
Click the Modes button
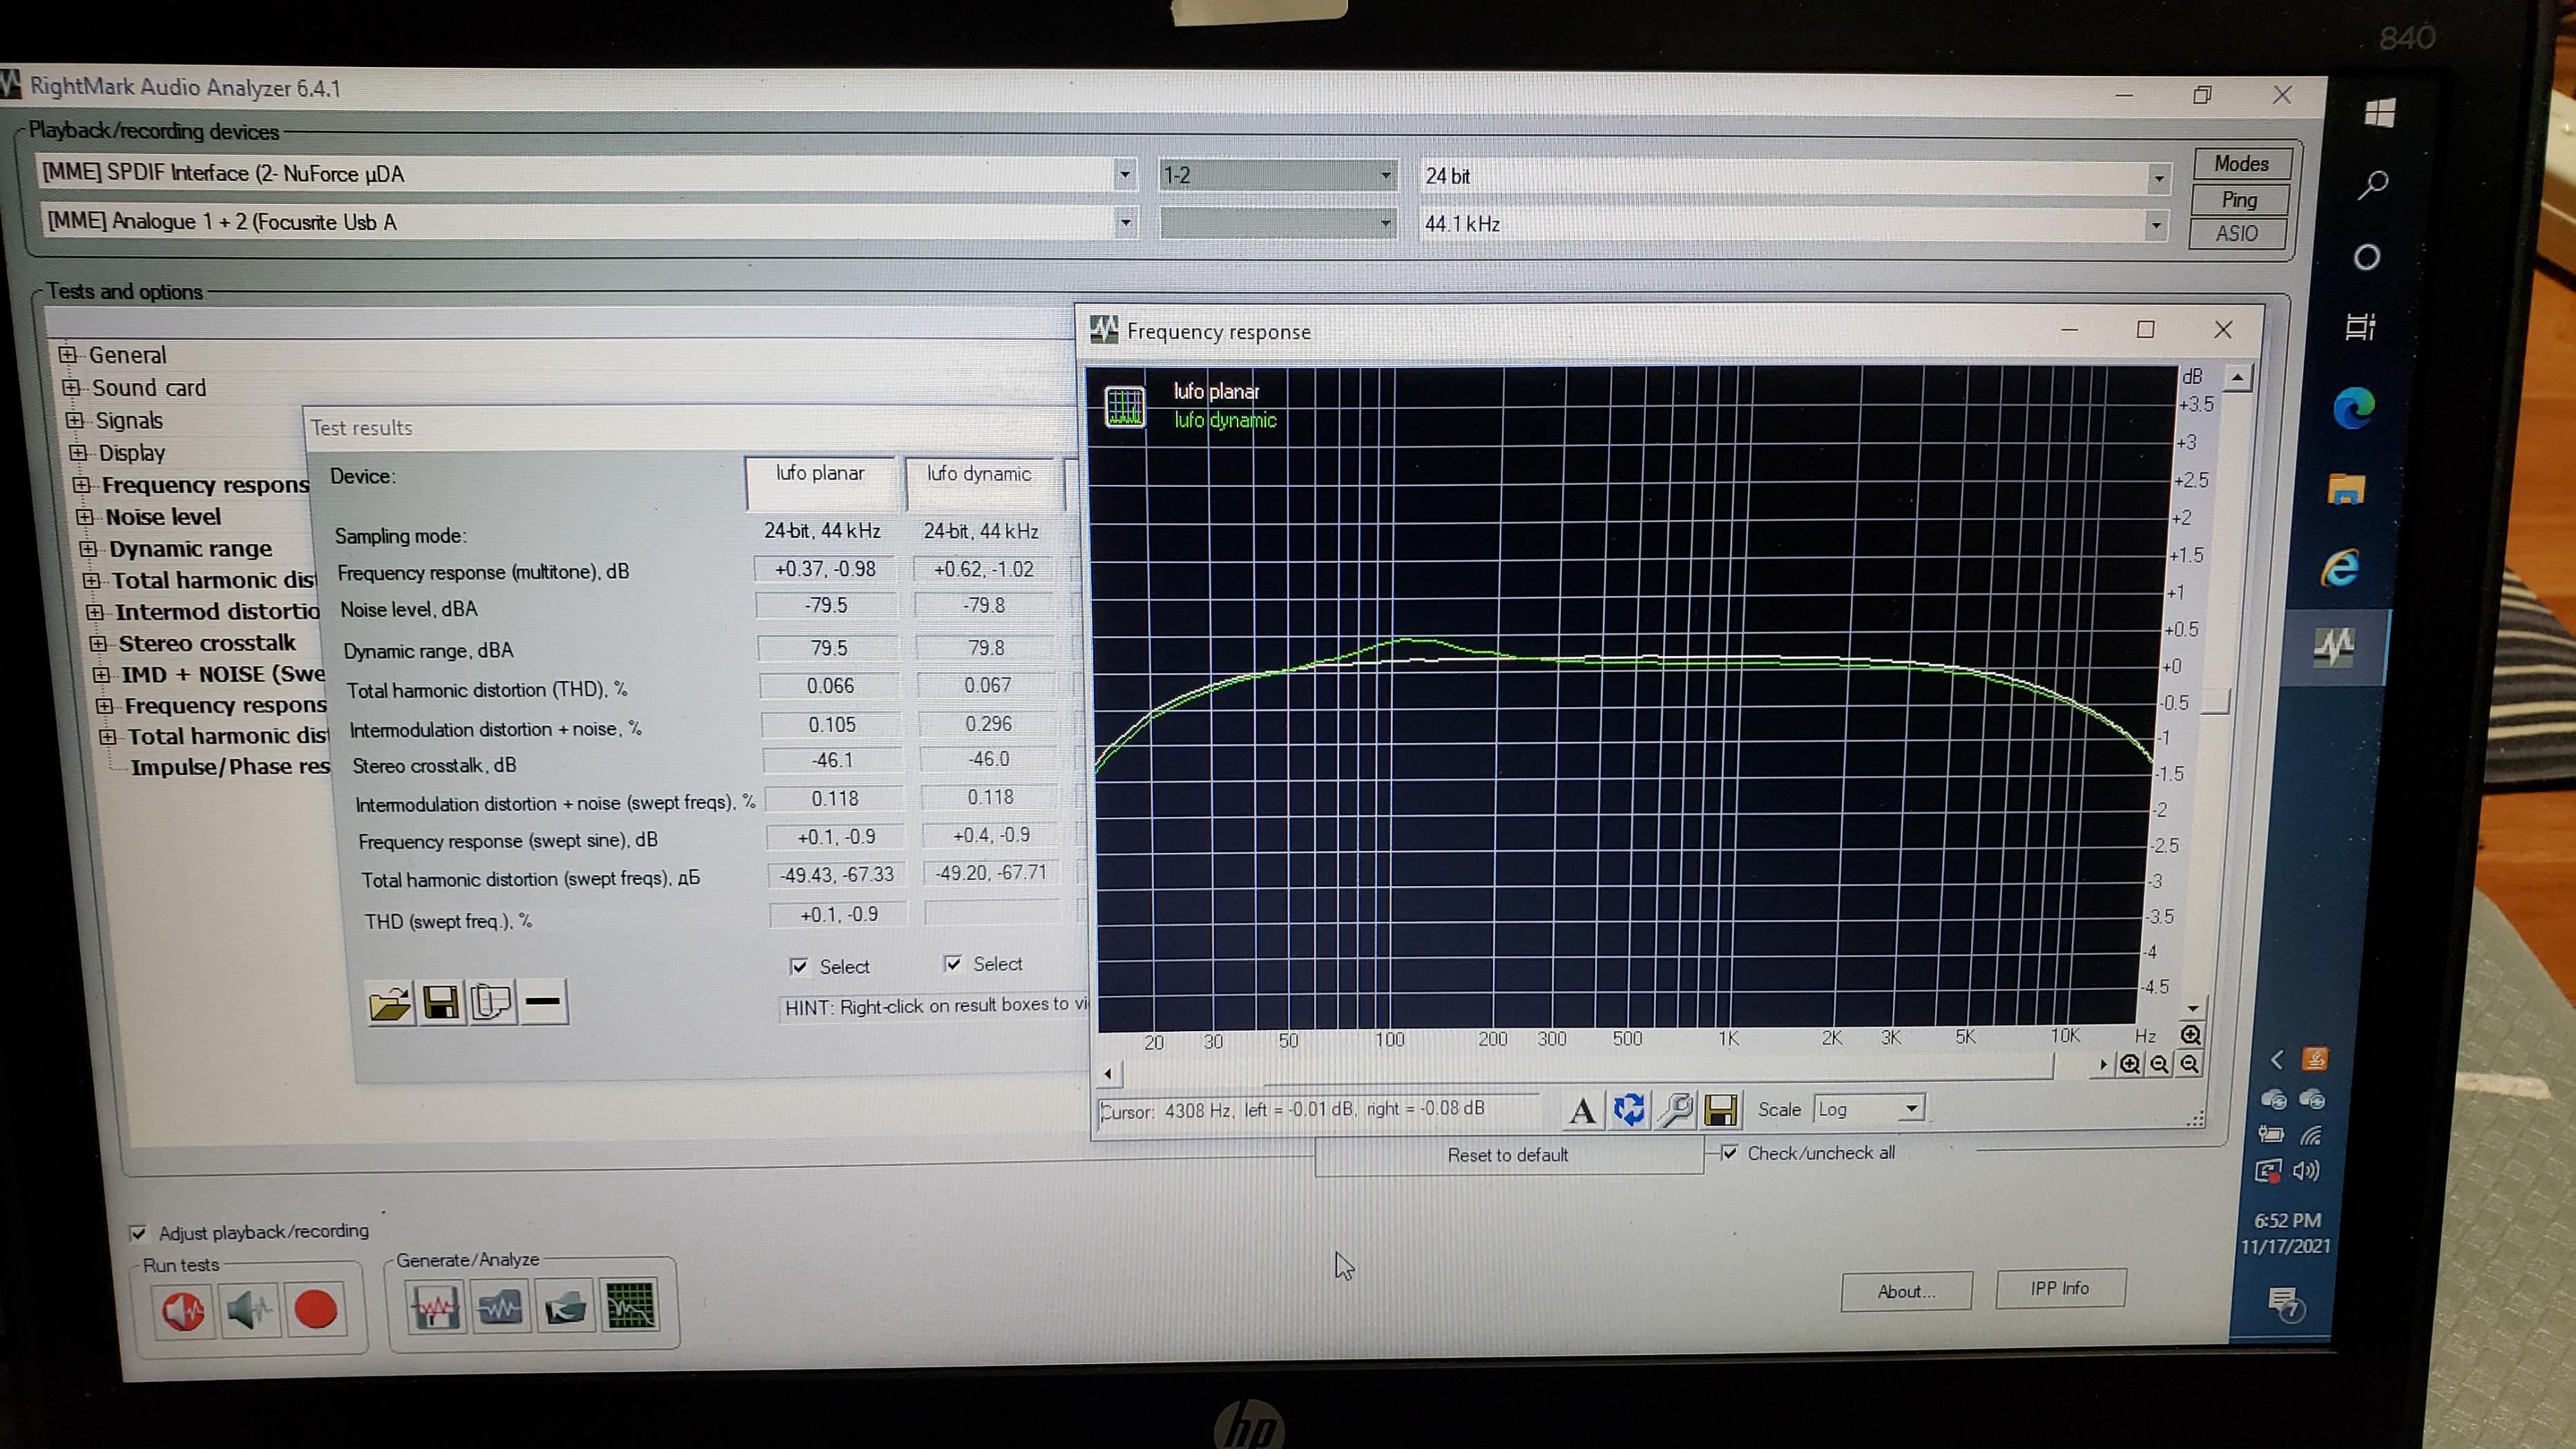2241,164
